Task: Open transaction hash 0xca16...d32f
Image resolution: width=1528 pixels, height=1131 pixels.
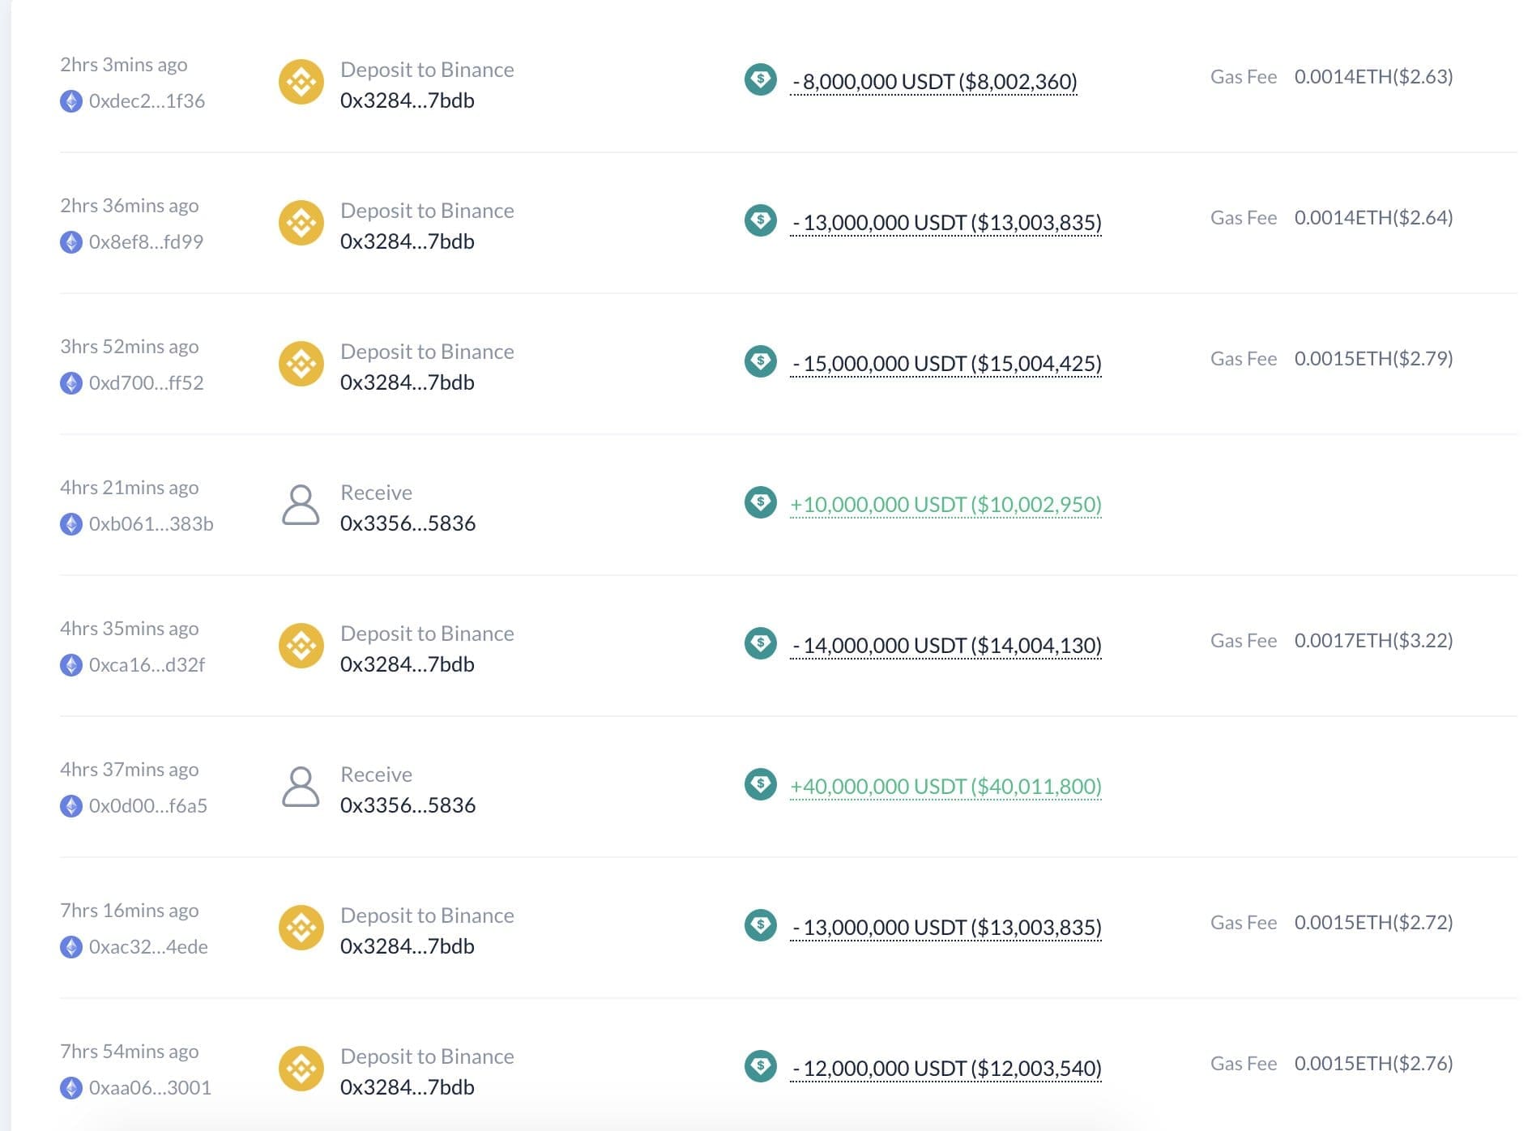Action: coord(147,665)
